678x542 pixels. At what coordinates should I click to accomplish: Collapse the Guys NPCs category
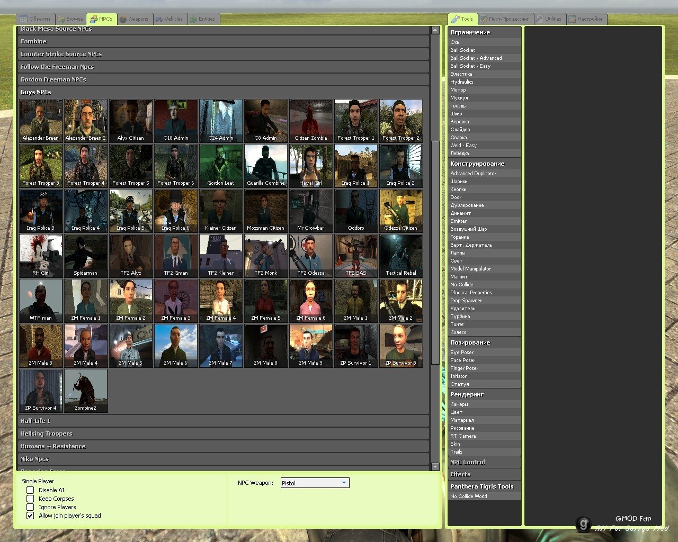pos(224,92)
